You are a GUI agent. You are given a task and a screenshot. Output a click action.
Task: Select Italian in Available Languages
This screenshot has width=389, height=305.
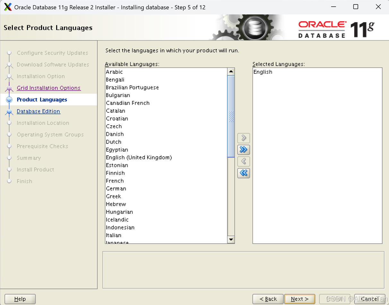click(x=166, y=235)
